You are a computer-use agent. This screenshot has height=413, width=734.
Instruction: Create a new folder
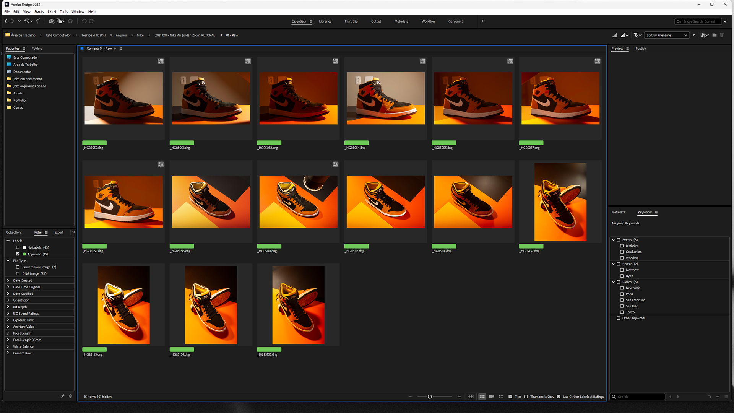(x=715, y=35)
